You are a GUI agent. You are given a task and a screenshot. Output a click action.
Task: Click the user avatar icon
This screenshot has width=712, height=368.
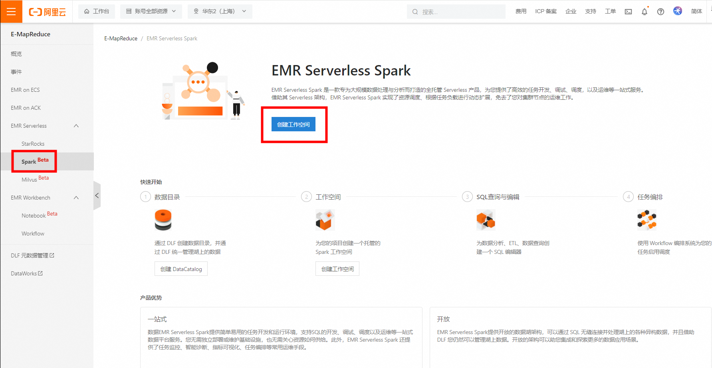click(677, 11)
